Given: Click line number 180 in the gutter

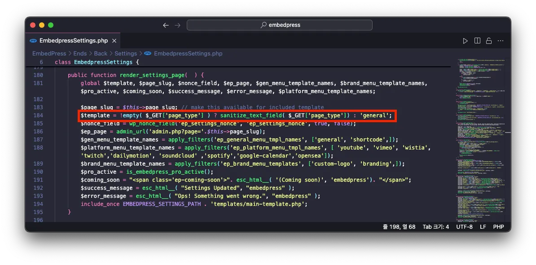Looking at the screenshot, I should click(38, 75).
